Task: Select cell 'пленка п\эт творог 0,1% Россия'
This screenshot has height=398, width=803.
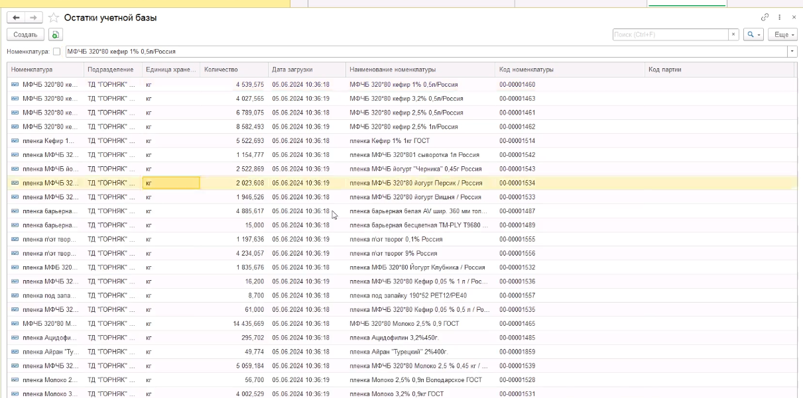Action: [x=420, y=239]
